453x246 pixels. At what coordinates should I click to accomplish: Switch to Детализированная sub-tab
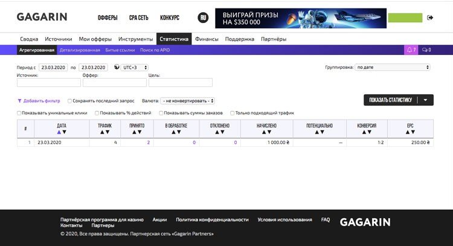[x=80, y=50]
